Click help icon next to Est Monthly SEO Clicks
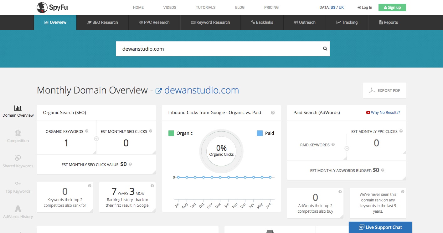This screenshot has width=443, height=233. pyautogui.click(x=151, y=131)
